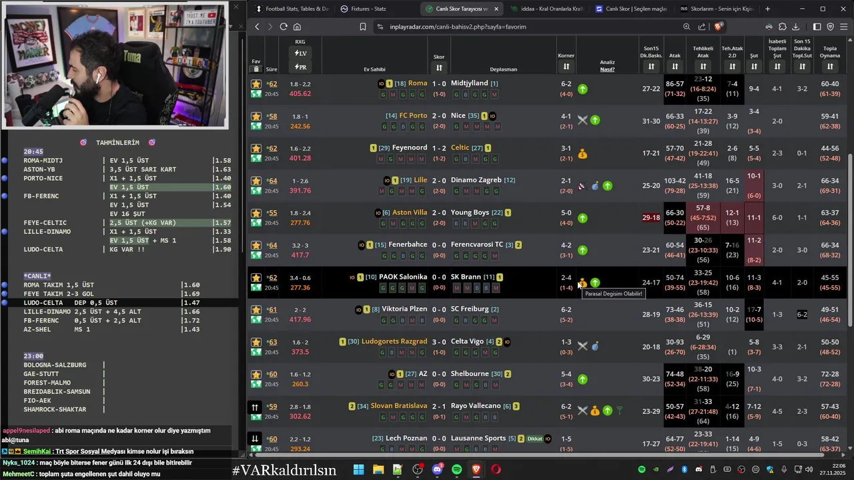This screenshot has width=854, height=480.
Task: Click double up-arrow icon on Slovan Bratislava row
Action: [x=255, y=407]
